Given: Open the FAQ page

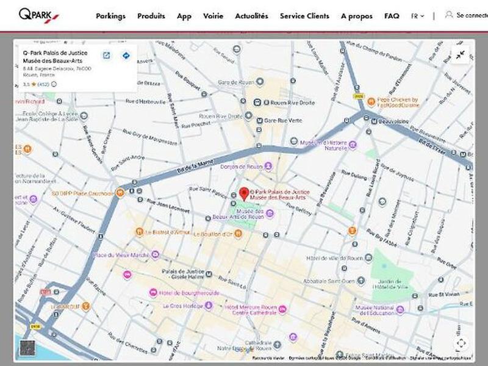Looking at the screenshot, I should tap(392, 16).
